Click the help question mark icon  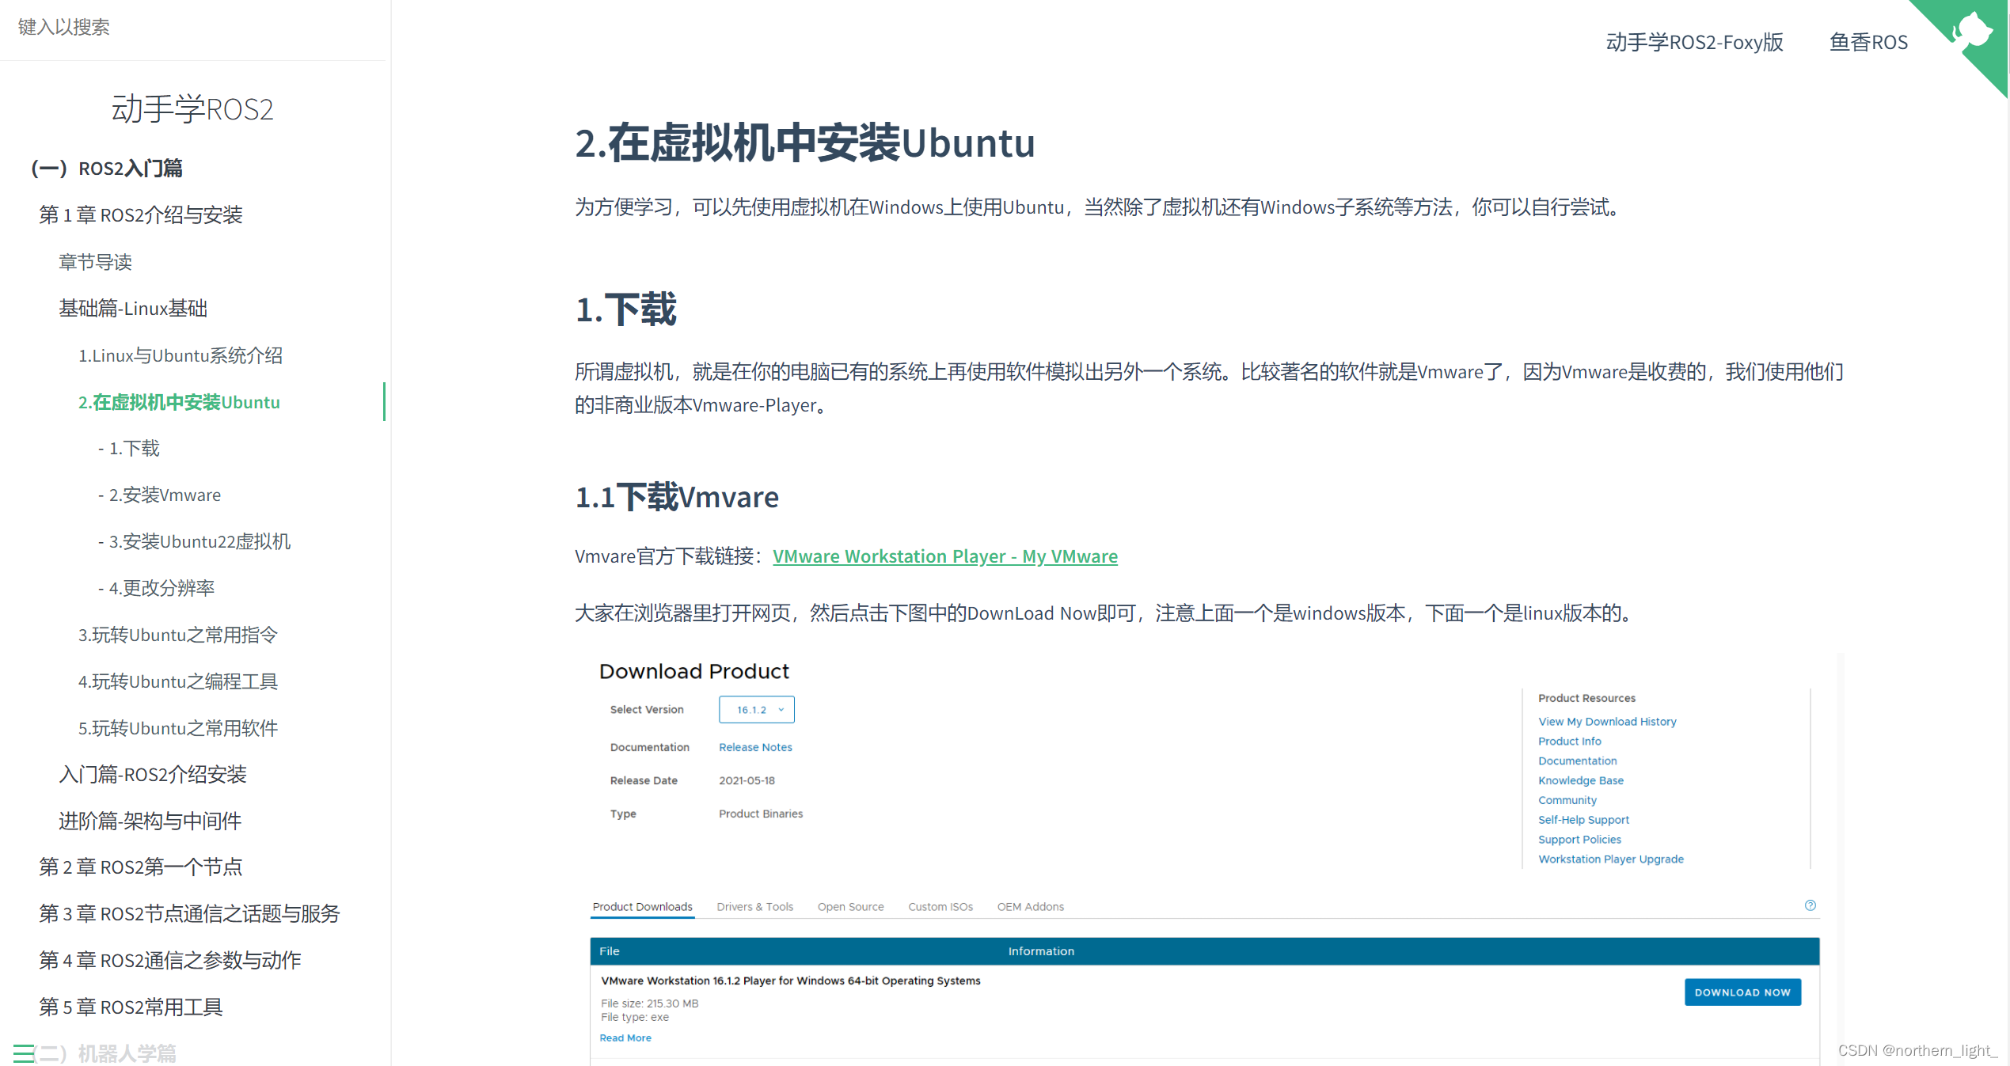[1810, 905]
